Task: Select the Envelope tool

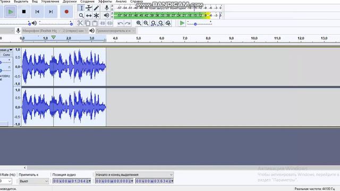Action: [89, 8]
